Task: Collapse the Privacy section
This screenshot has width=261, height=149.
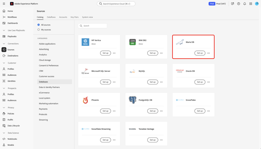Action: click(x=4, y=108)
